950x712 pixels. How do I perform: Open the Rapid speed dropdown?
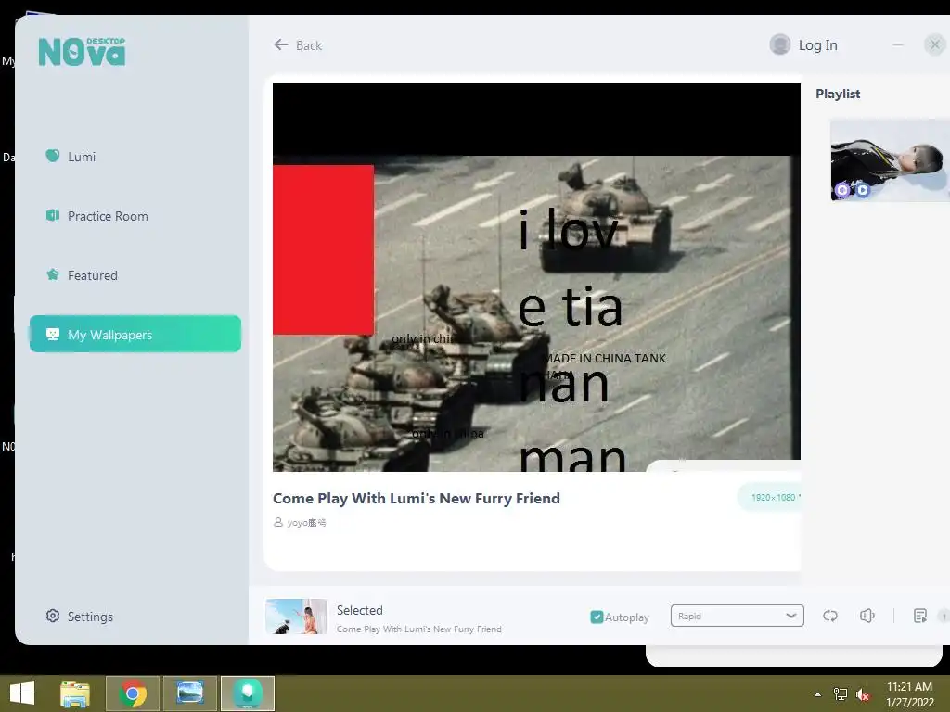737,616
